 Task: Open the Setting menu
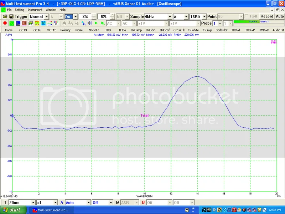pos(20,10)
